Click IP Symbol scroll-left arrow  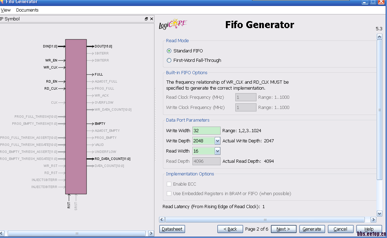point(2,233)
